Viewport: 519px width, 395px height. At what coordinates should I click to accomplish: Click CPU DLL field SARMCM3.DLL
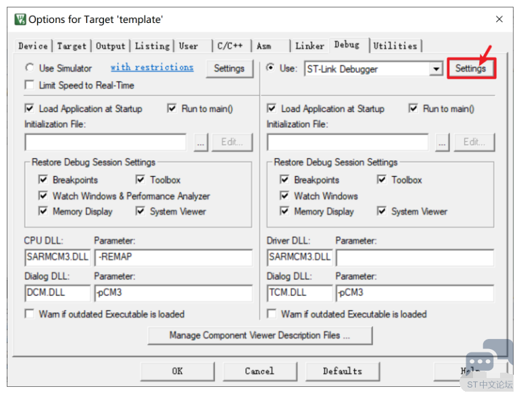(x=57, y=257)
